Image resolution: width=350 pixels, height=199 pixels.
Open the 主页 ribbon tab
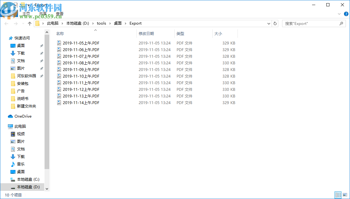[26, 14]
